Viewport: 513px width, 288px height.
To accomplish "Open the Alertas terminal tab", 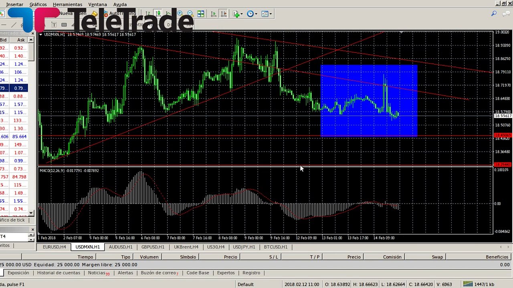I will [125, 273].
